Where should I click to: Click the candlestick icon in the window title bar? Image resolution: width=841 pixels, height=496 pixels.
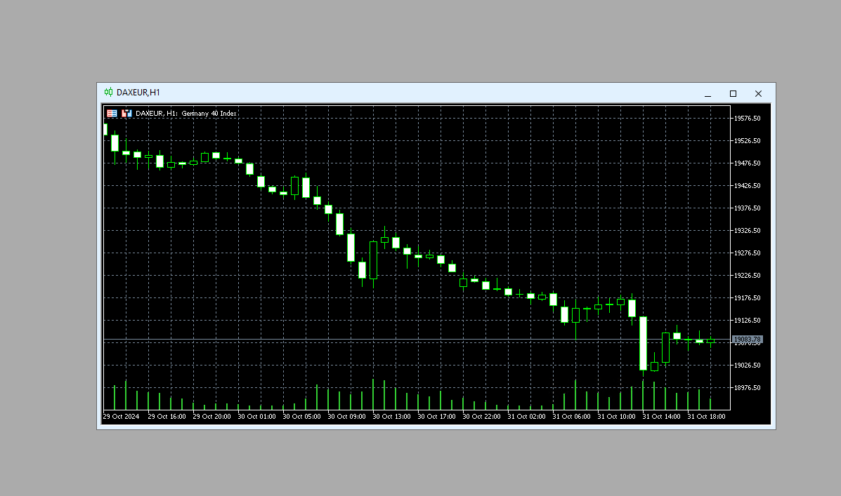tap(108, 92)
